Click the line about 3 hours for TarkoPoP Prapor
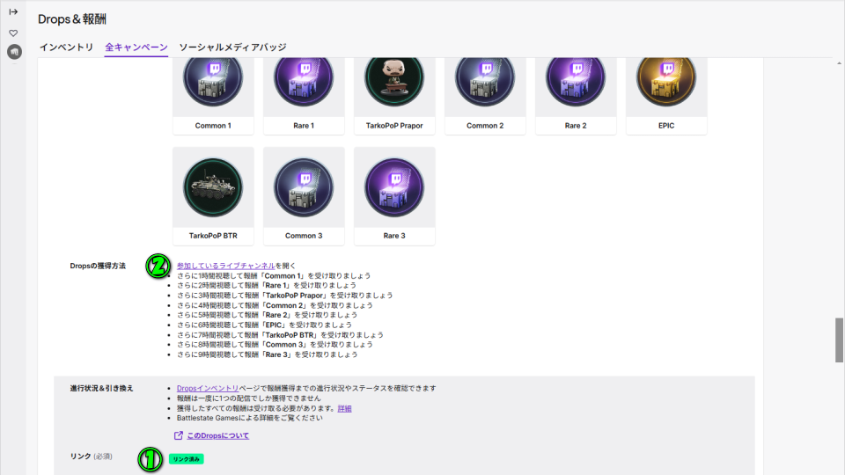 coord(284,296)
